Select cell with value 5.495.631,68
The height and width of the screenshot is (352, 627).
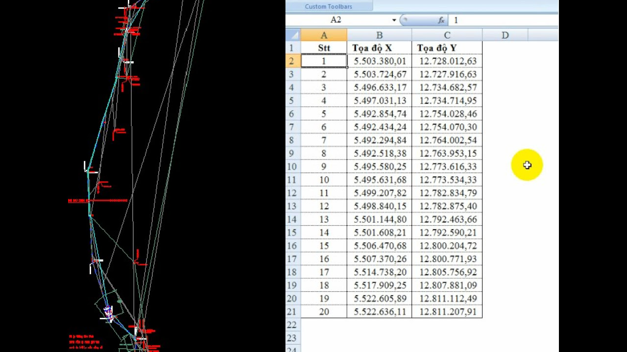click(379, 180)
